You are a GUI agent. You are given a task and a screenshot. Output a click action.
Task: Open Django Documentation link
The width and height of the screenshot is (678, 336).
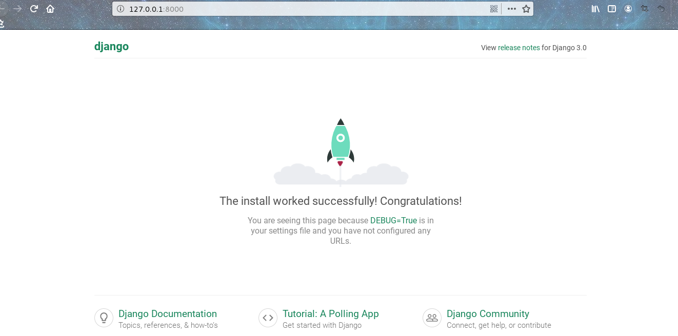coord(168,313)
